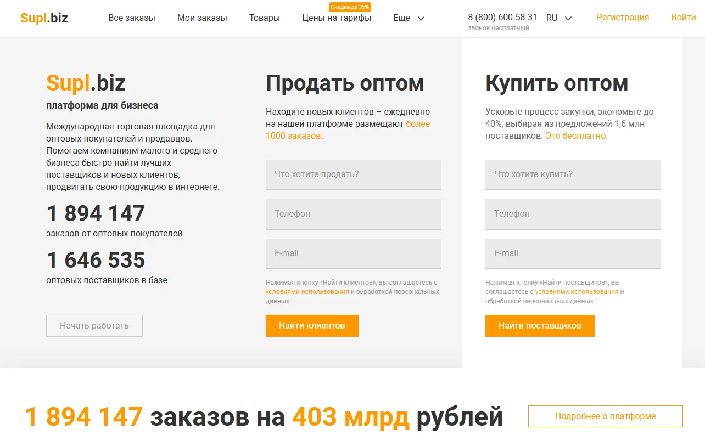Open условия использования link in buy form

[x=577, y=292]
